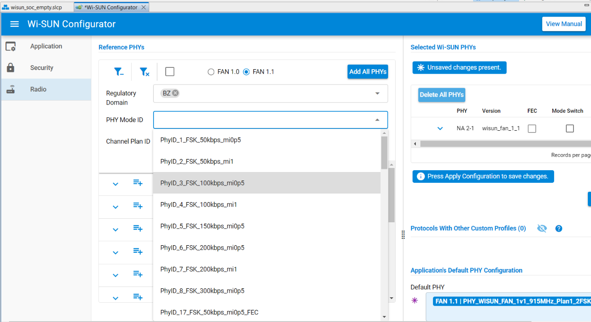The height and width of the screenshot is (322, 591).
Task: Remove the BZ regulatory domain chip
Action: [175, 93]
